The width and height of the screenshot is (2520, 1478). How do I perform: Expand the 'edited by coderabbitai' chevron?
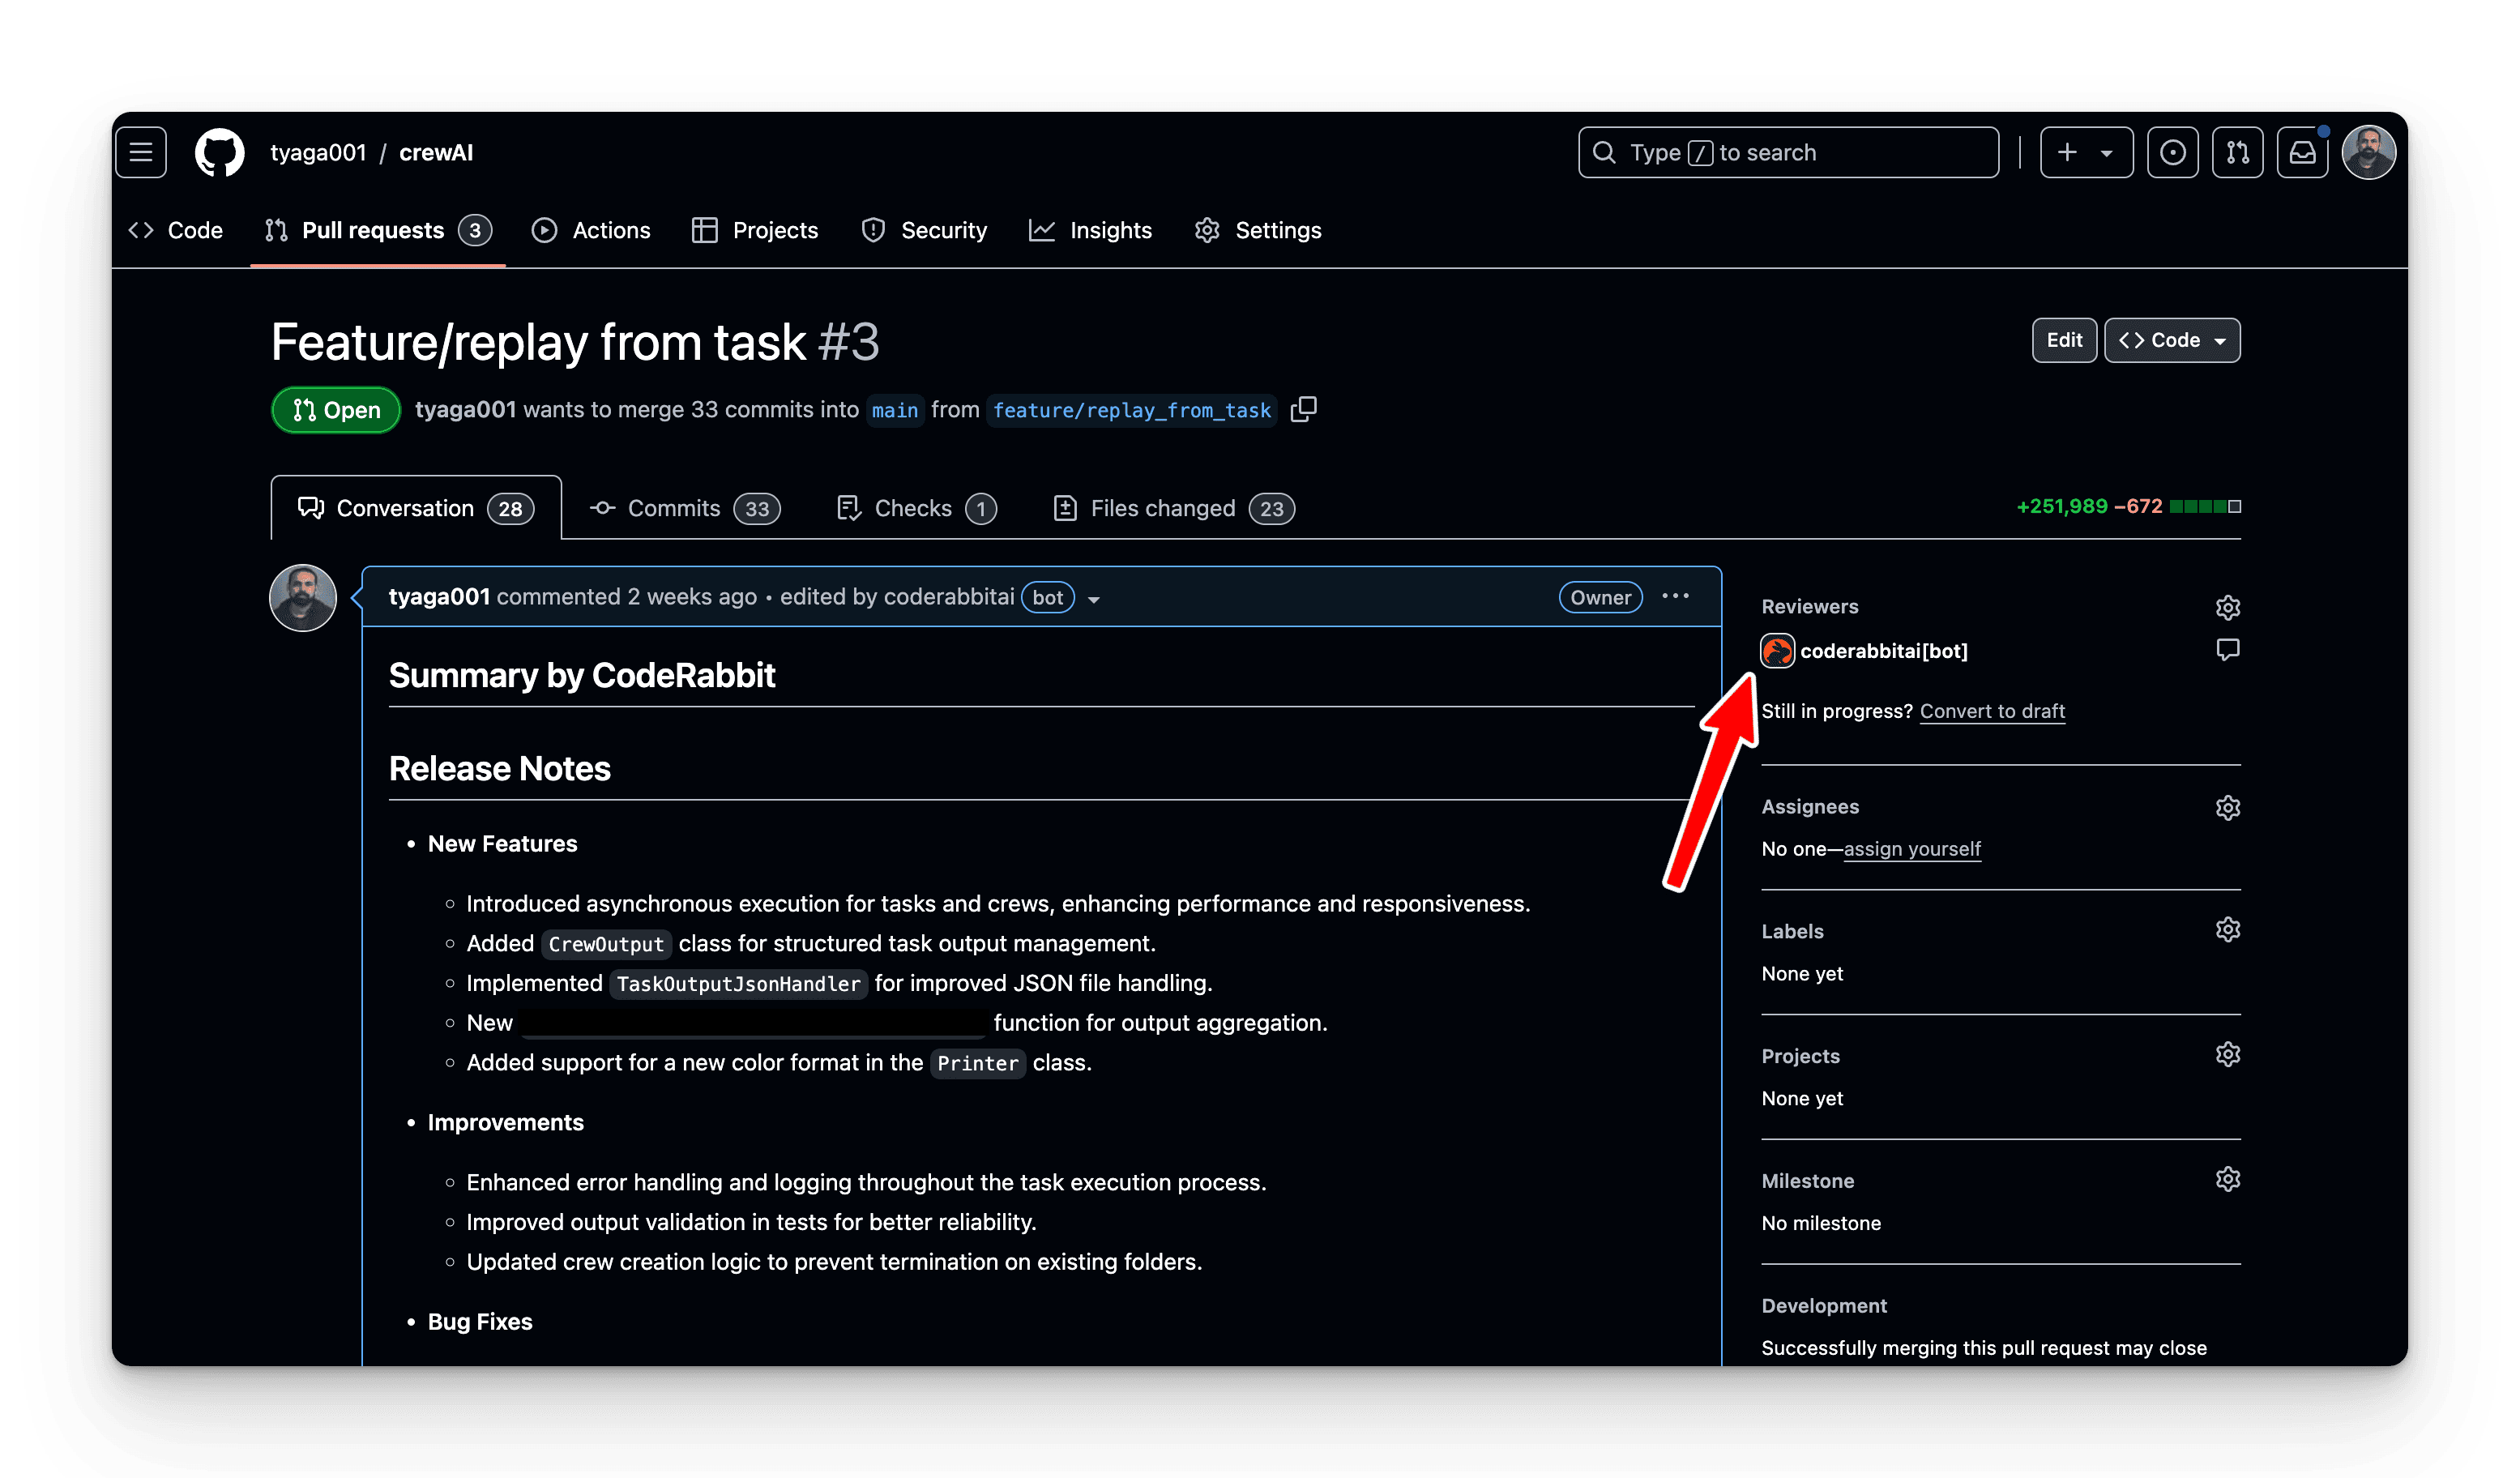point(1095,599)
